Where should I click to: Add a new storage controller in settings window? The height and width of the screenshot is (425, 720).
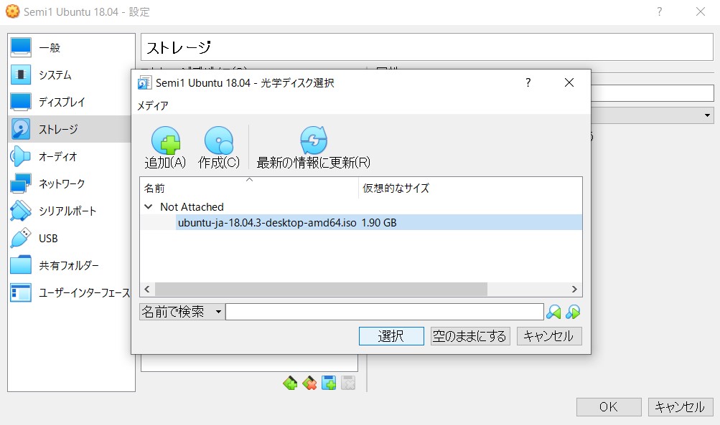click(290, 383)
